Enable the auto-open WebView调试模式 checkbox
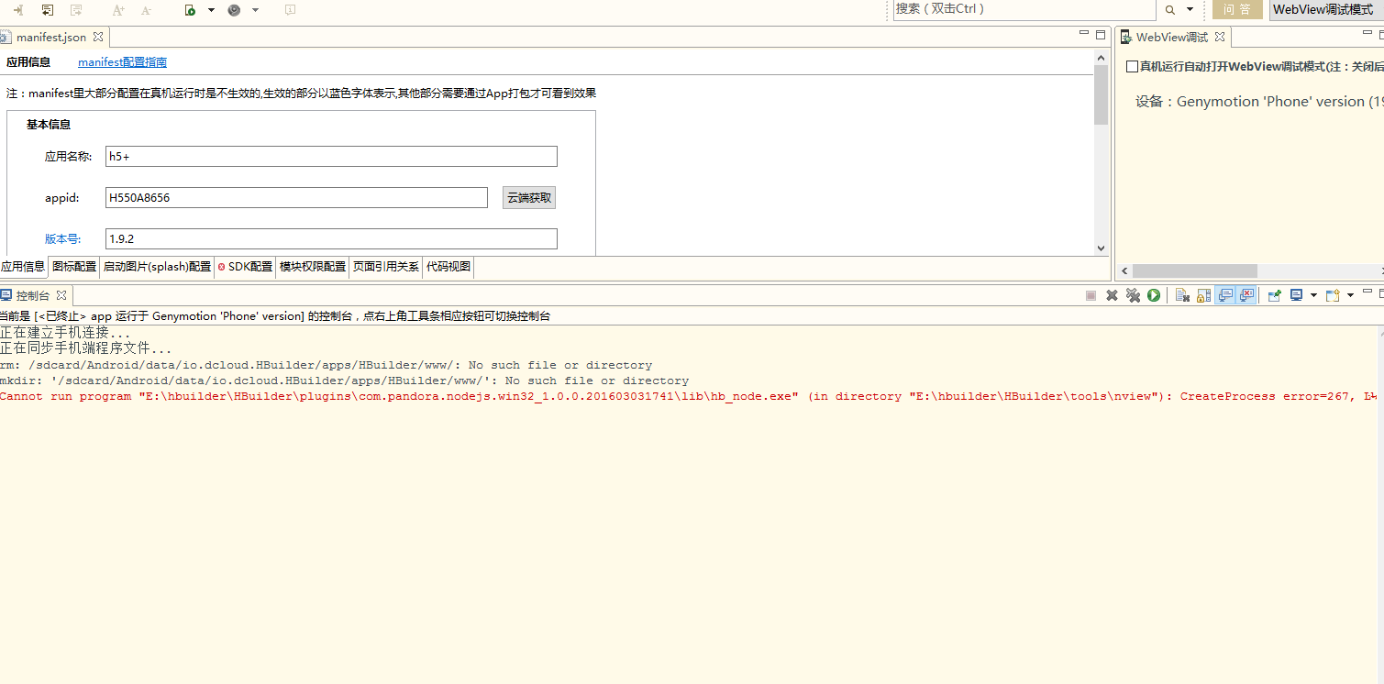 (1132, 67)
